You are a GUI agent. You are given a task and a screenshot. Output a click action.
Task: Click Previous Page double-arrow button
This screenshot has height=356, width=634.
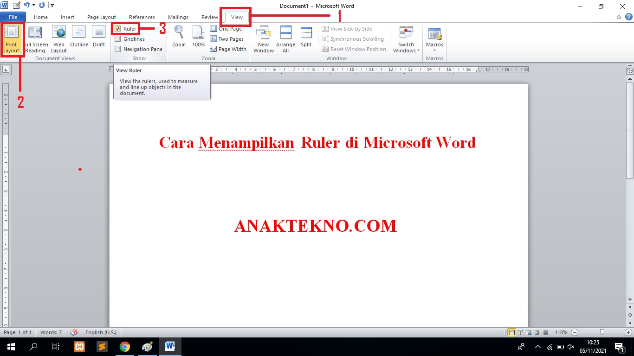(630, 307)
